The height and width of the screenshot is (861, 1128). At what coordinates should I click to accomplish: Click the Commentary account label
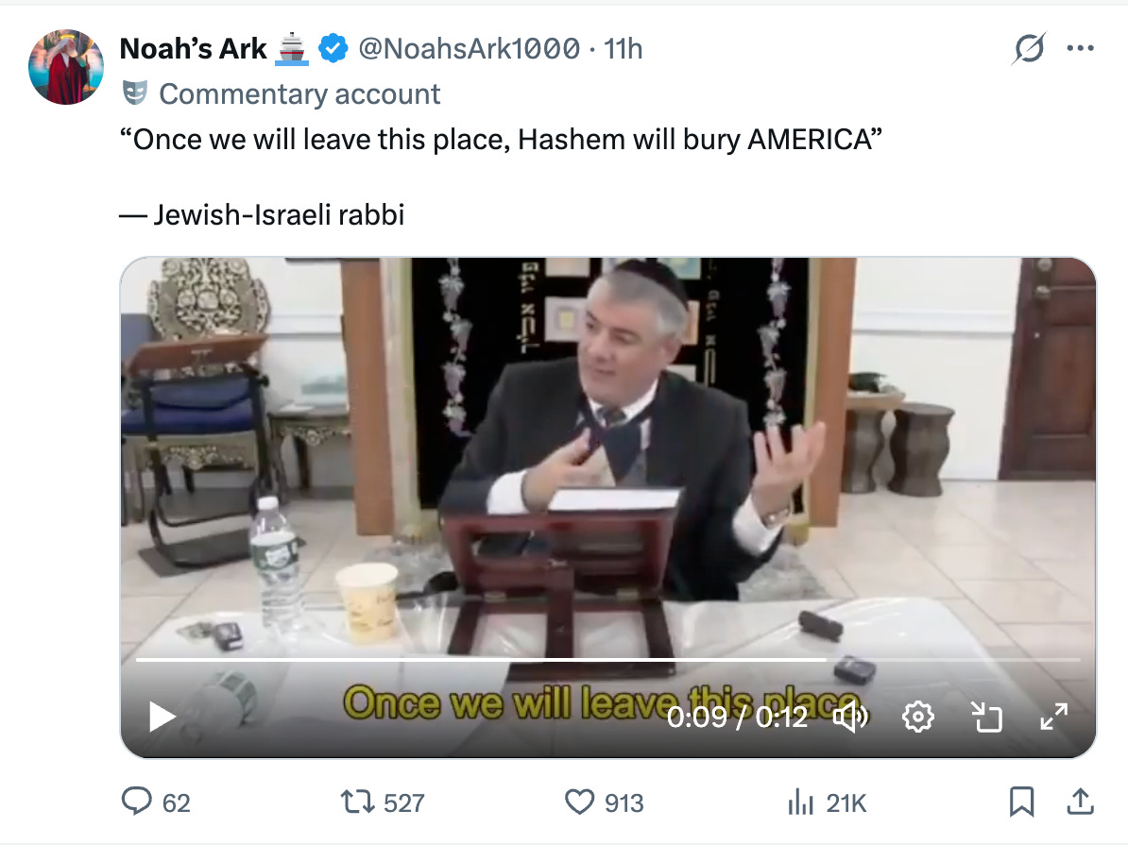[299, 94]
